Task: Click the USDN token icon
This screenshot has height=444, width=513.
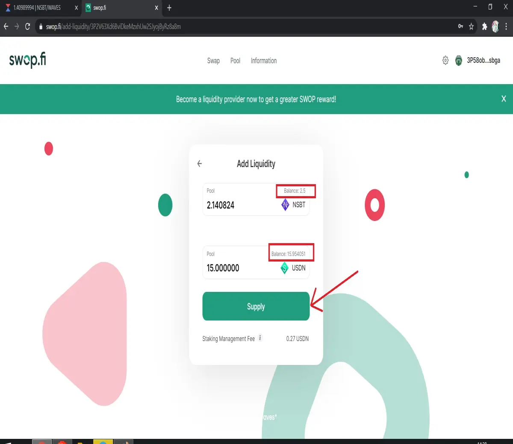Action: tap(284, 268)
